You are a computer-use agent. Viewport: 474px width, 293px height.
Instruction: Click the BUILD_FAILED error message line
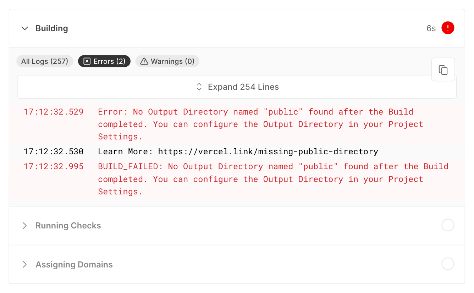click(x=273, y=179)
